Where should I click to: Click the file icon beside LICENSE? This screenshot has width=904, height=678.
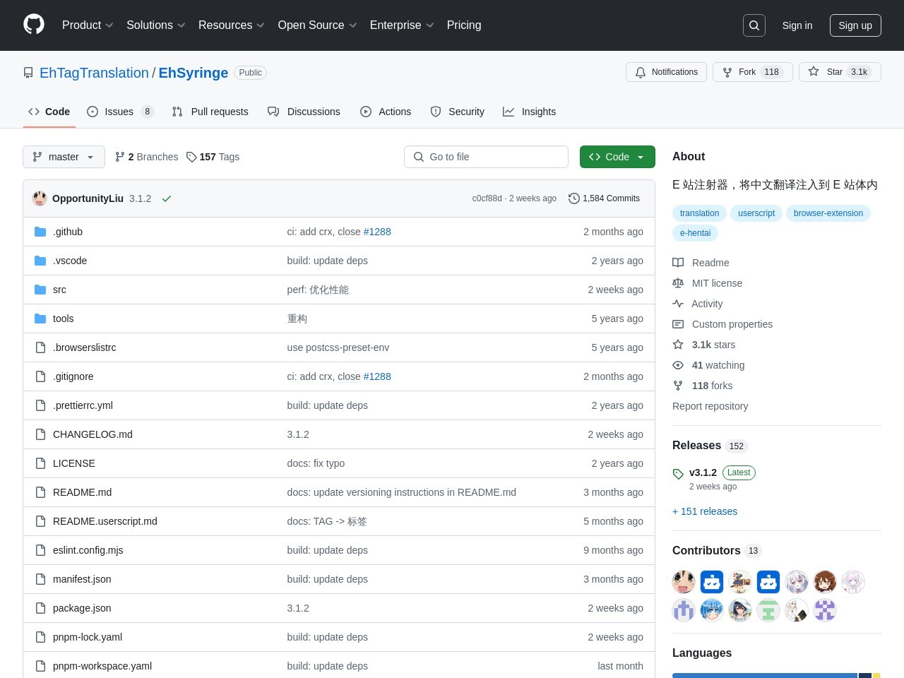point(40,463)
